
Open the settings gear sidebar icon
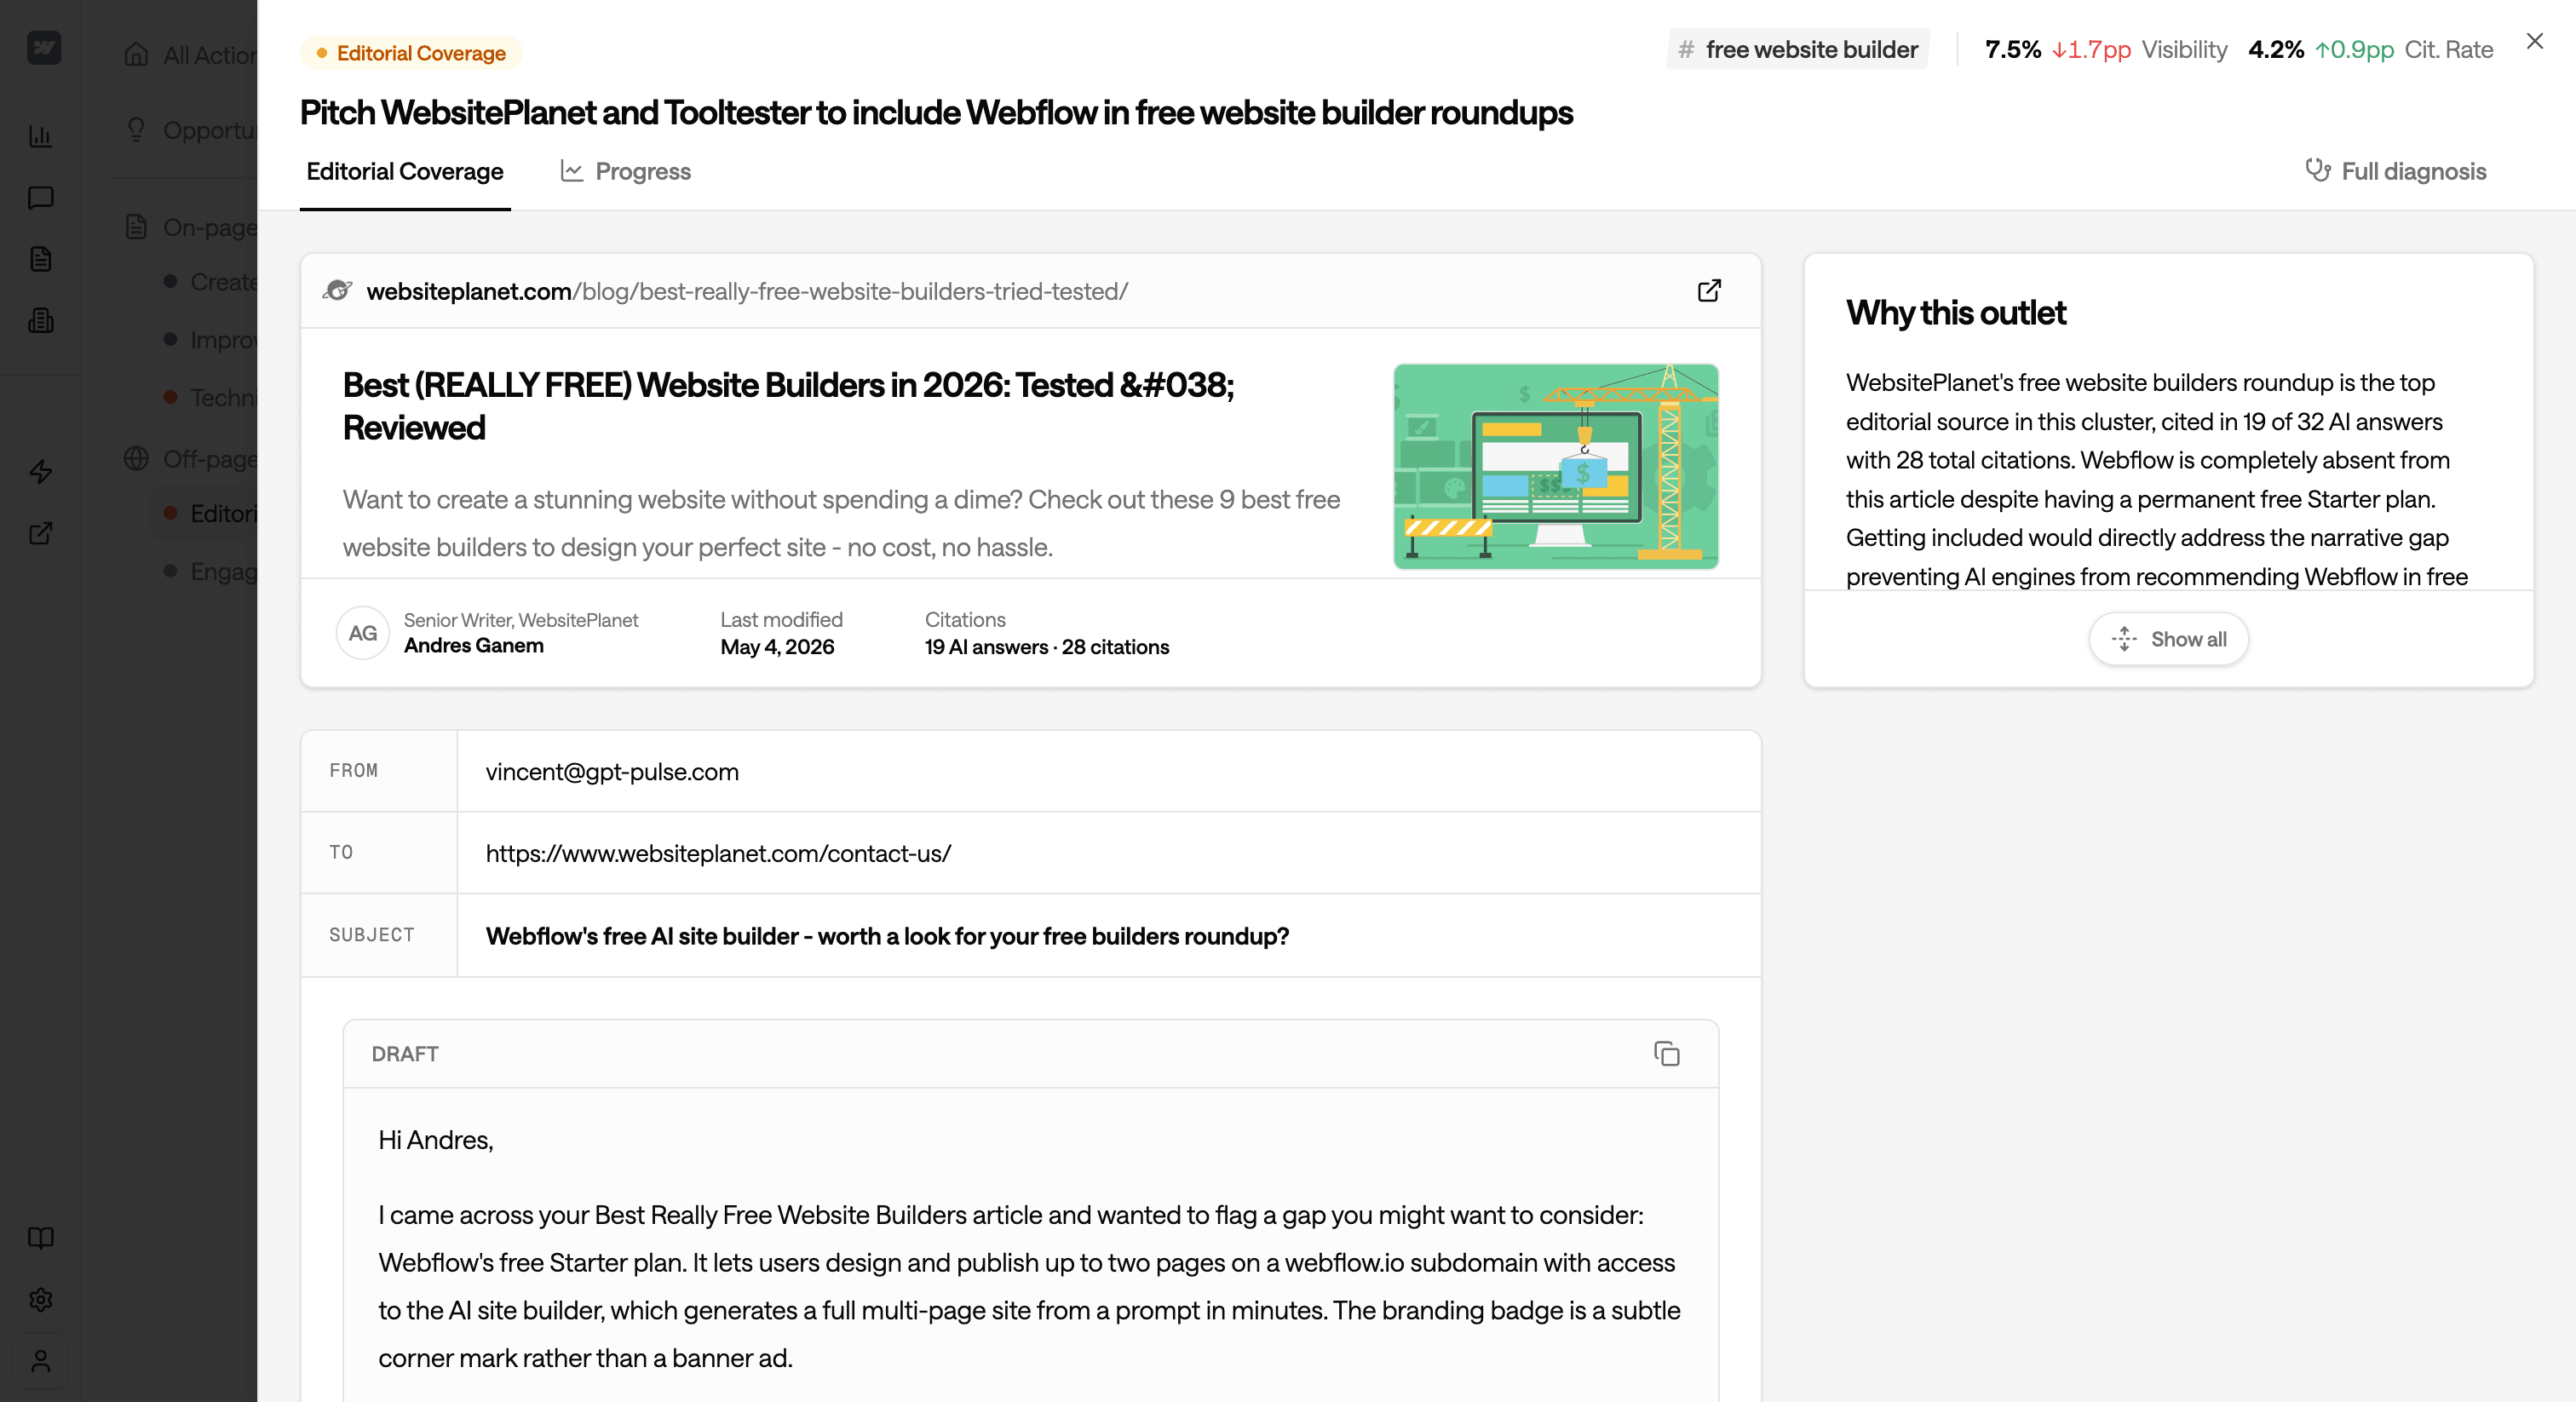tap(41, 1300)
